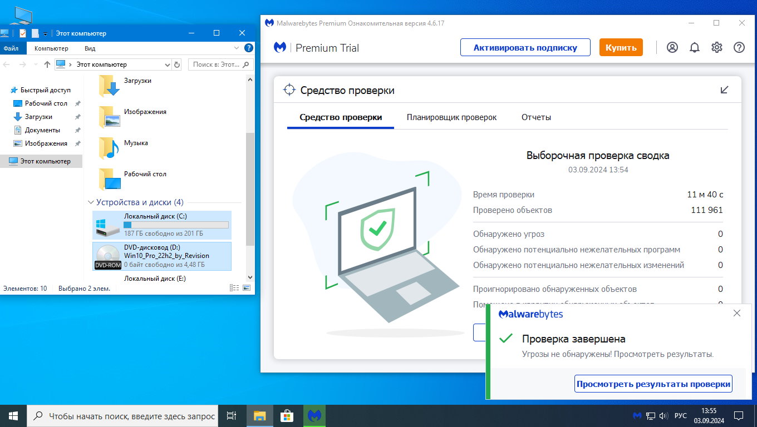This screenshot has height=427, width=757.
Task: Select Изображения in the navigation pane
Action: pos(46,143)
